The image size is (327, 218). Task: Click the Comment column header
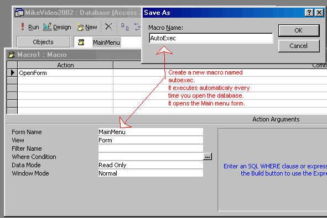220,65
